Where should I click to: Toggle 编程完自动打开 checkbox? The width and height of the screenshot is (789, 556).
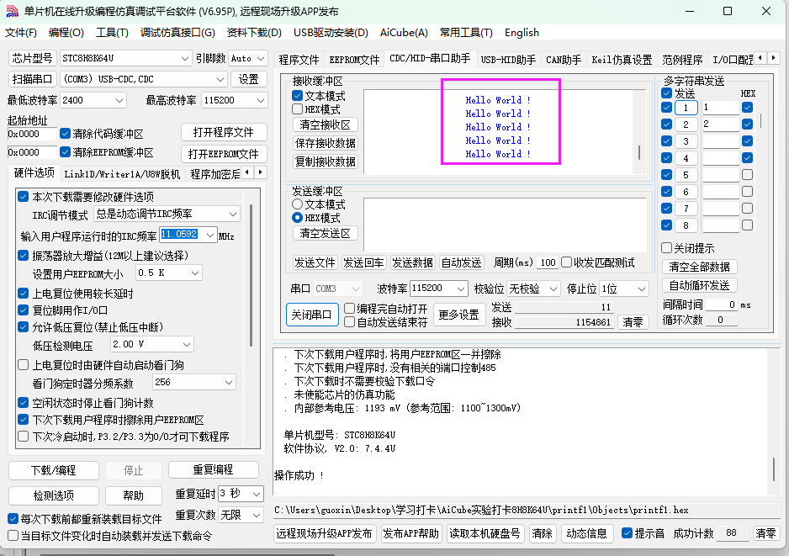pos(349,309)
